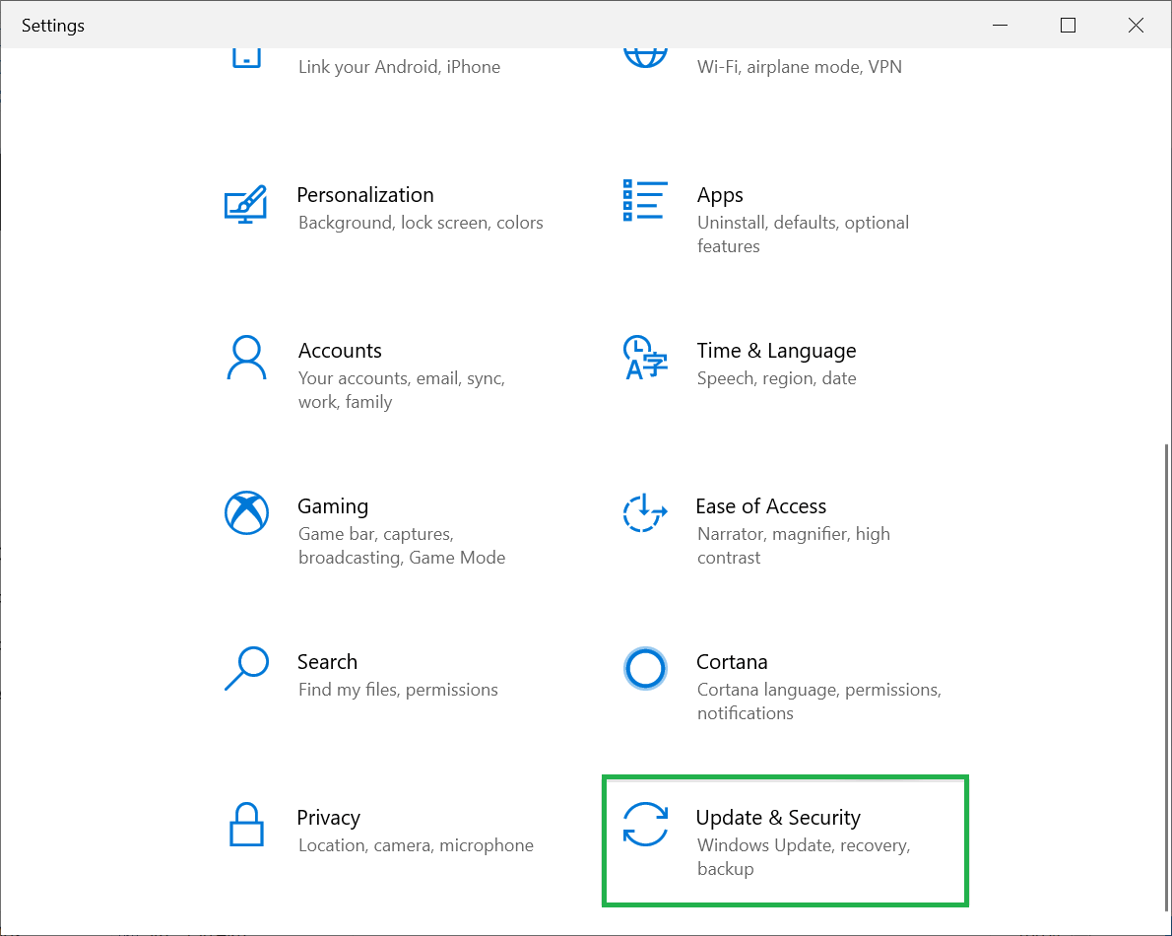Click 'Background, lock screen, colors' description
Image resolution: width=1172 pixels, height=936 pixels.
421,223
